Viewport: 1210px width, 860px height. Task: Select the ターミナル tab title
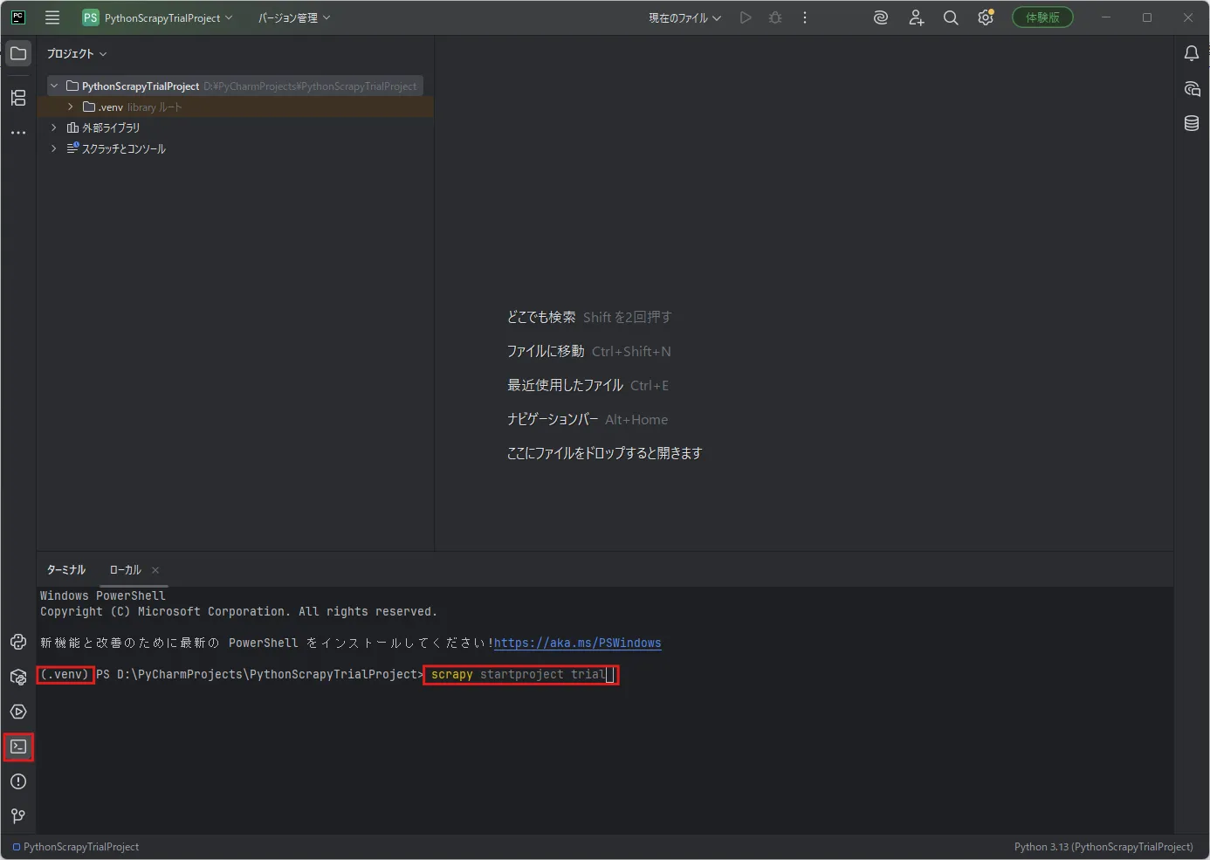click(66, 570)
